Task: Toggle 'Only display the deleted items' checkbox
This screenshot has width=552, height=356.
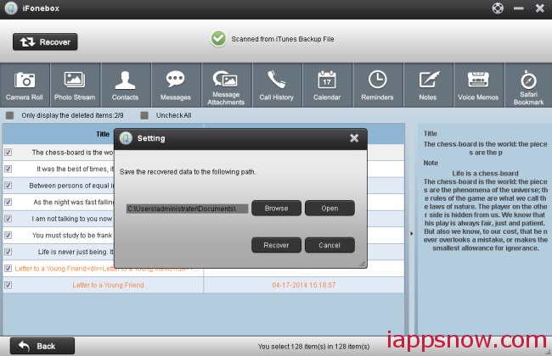Action: pyautogui.click(x=10, y=115)
